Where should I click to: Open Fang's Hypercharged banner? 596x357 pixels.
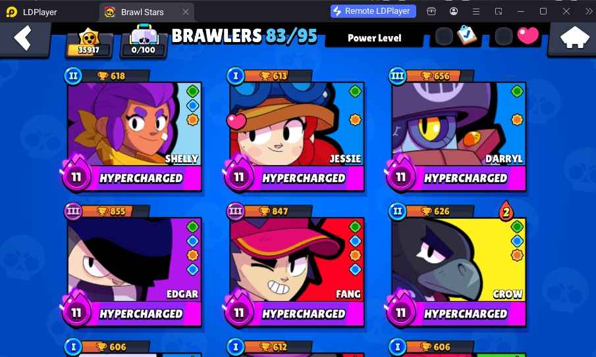(304, 314)
